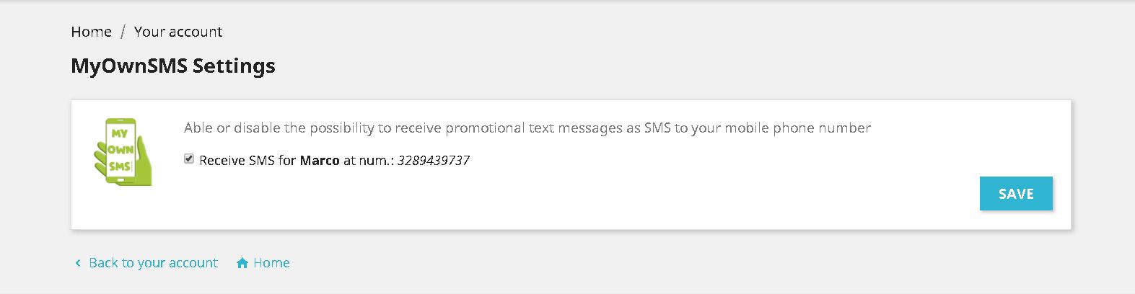Click the MyOwnSMS green phone logo

pyautogui.click(x=123, y=151)
